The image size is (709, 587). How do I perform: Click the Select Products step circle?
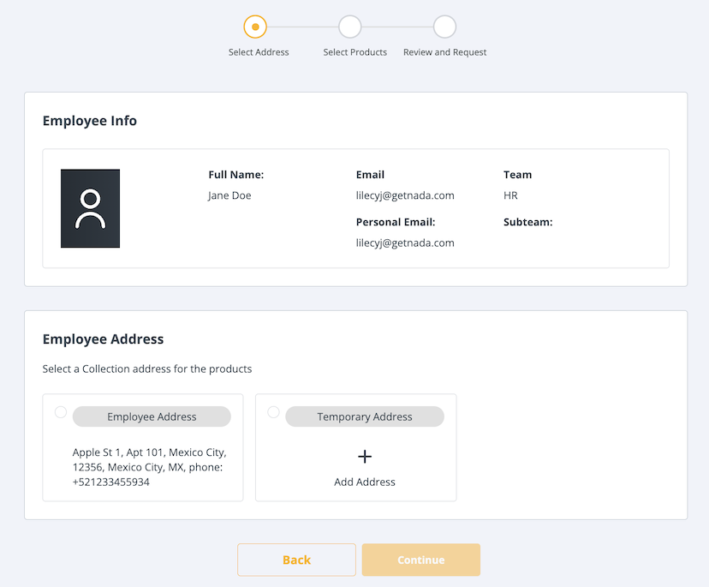point(349,27)
